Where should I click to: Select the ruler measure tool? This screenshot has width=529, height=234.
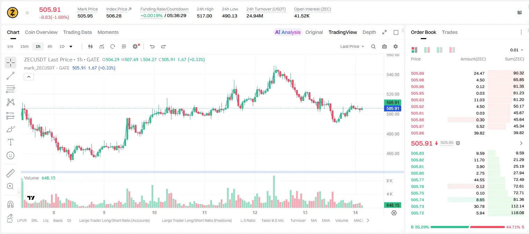[10, 173]
